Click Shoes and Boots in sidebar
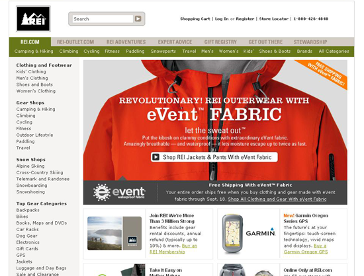364x276 pixels. [34, 85]
